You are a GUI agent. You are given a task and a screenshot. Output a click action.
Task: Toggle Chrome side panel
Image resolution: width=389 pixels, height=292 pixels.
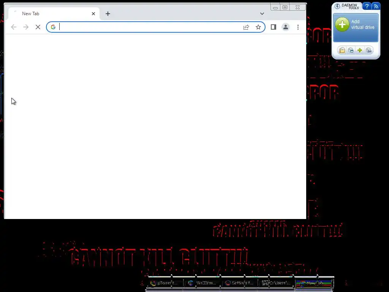(274, 27)
